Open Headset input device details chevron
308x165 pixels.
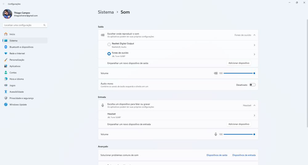click(254, 116)
